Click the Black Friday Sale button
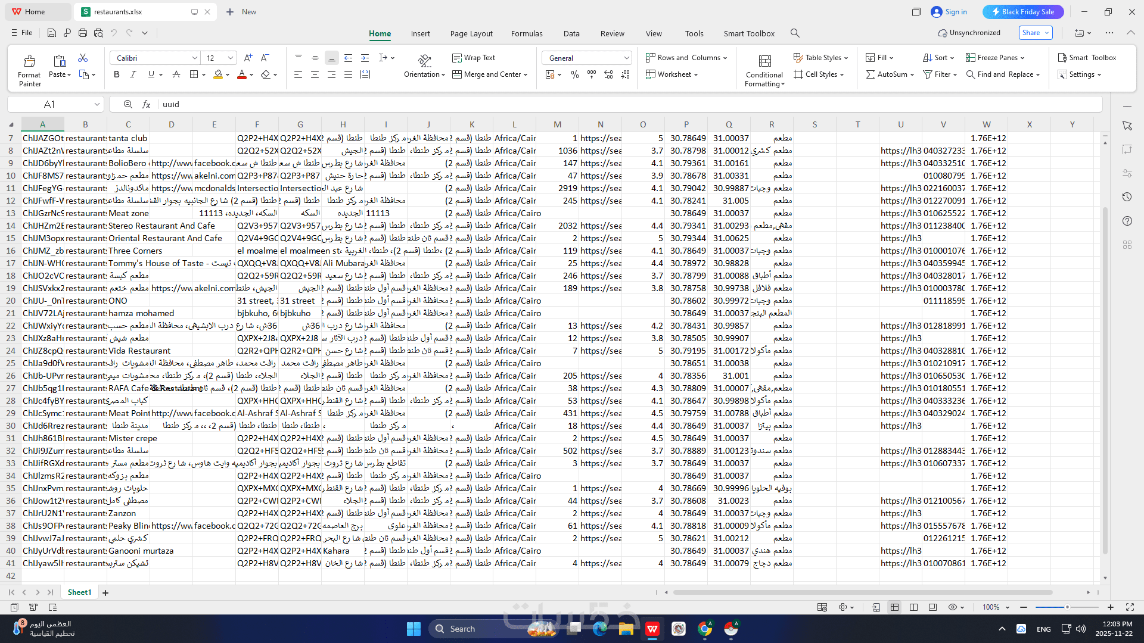Screen dimensions: 1144x643 click(1022, 12)
